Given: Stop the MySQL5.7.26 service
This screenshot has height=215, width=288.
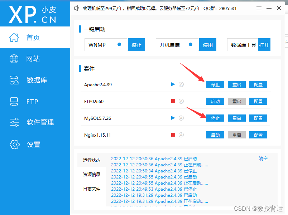Looking at the screenshot, I should click(215, 118).
